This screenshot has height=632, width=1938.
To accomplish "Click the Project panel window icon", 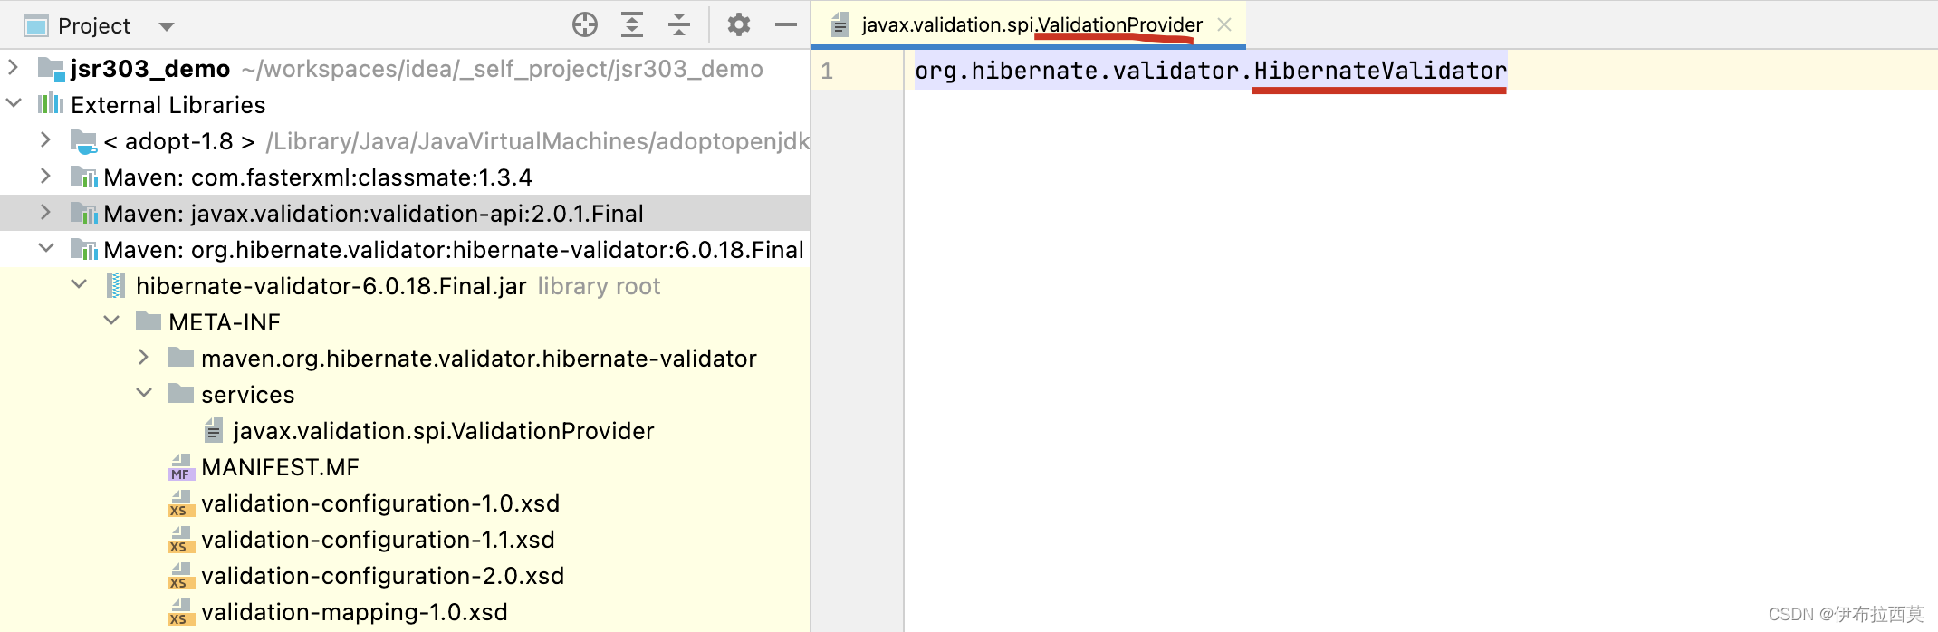I will [36, 25].
